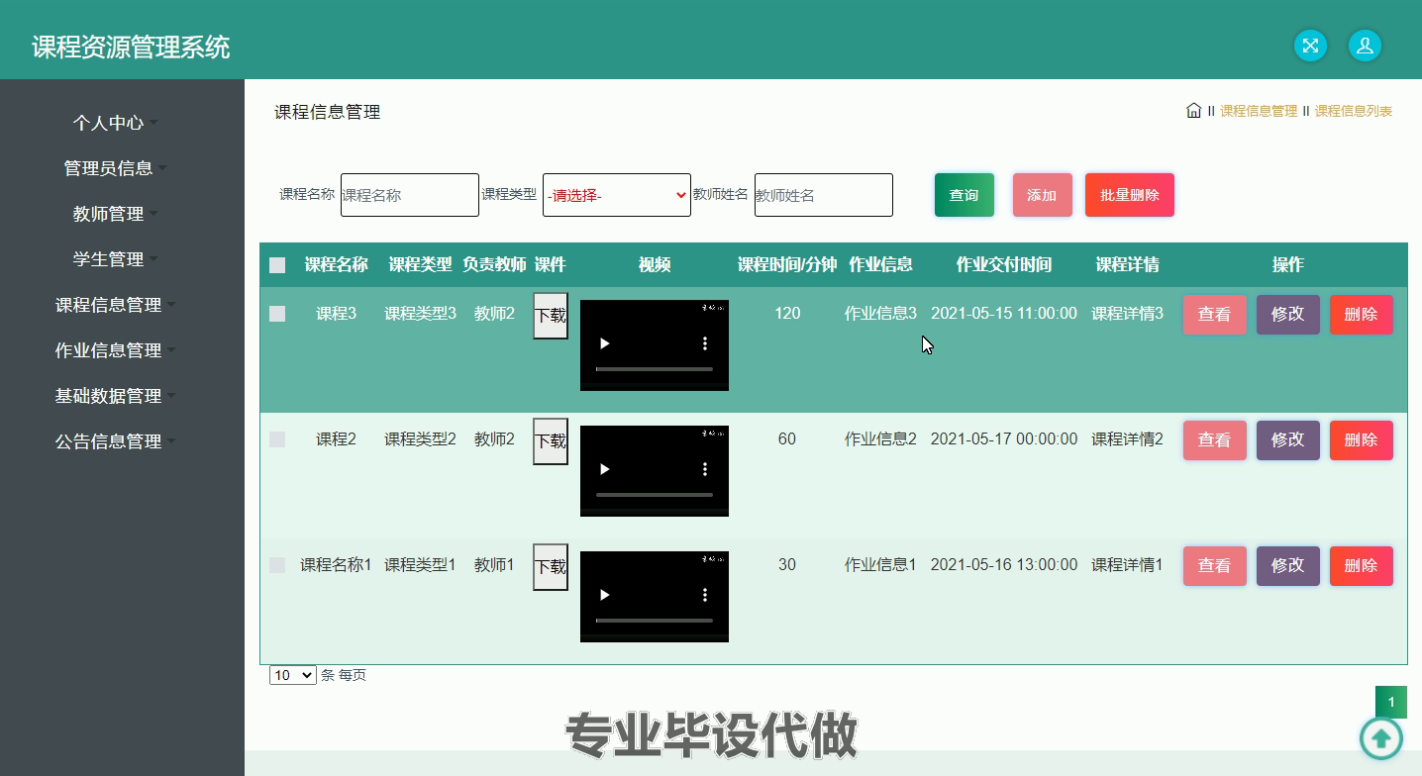This screenshot has width=1422, height=776.
Task: Expand 教师管理 sidebar menu
Action: 115,214
